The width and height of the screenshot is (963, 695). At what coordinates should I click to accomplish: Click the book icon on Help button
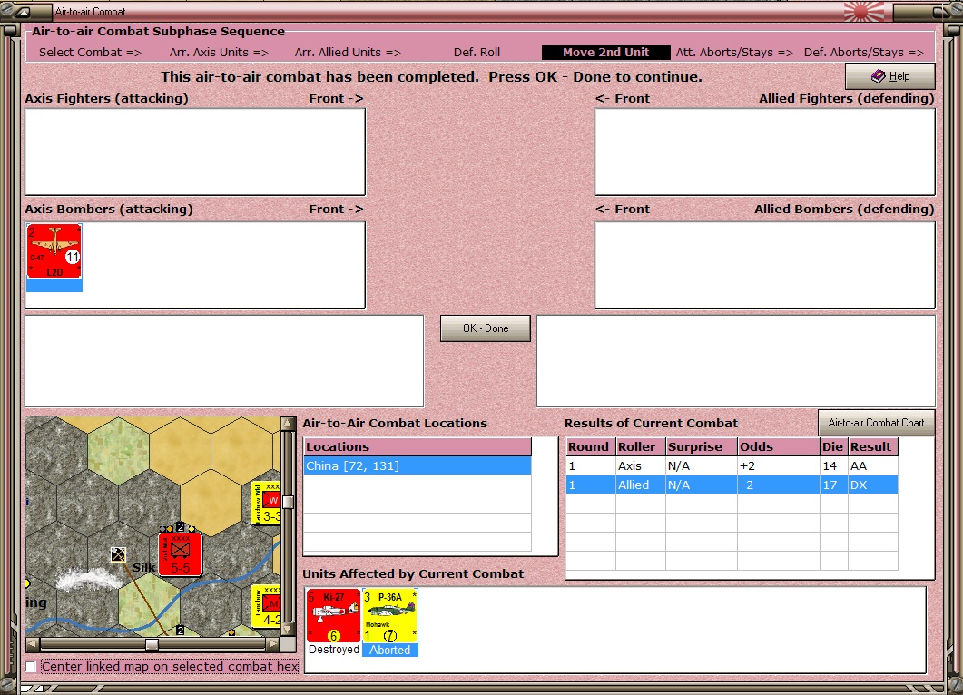click(x=879, y=76)
